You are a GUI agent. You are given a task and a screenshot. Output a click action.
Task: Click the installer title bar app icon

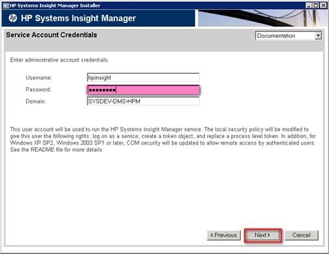pyautogui.click(x=5, y=5)
